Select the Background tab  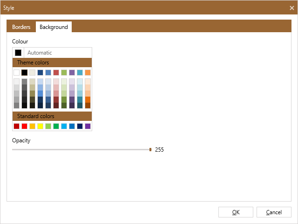(54, 27)
